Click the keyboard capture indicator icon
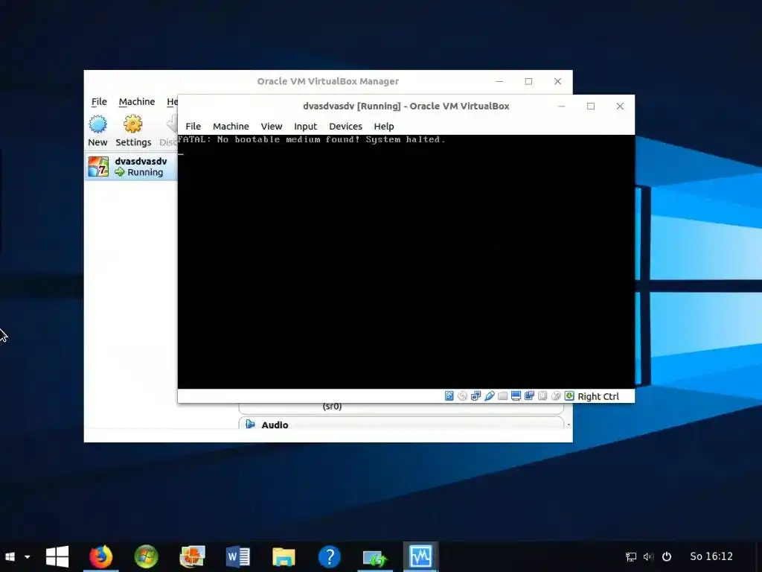 [x=569, y=396]
